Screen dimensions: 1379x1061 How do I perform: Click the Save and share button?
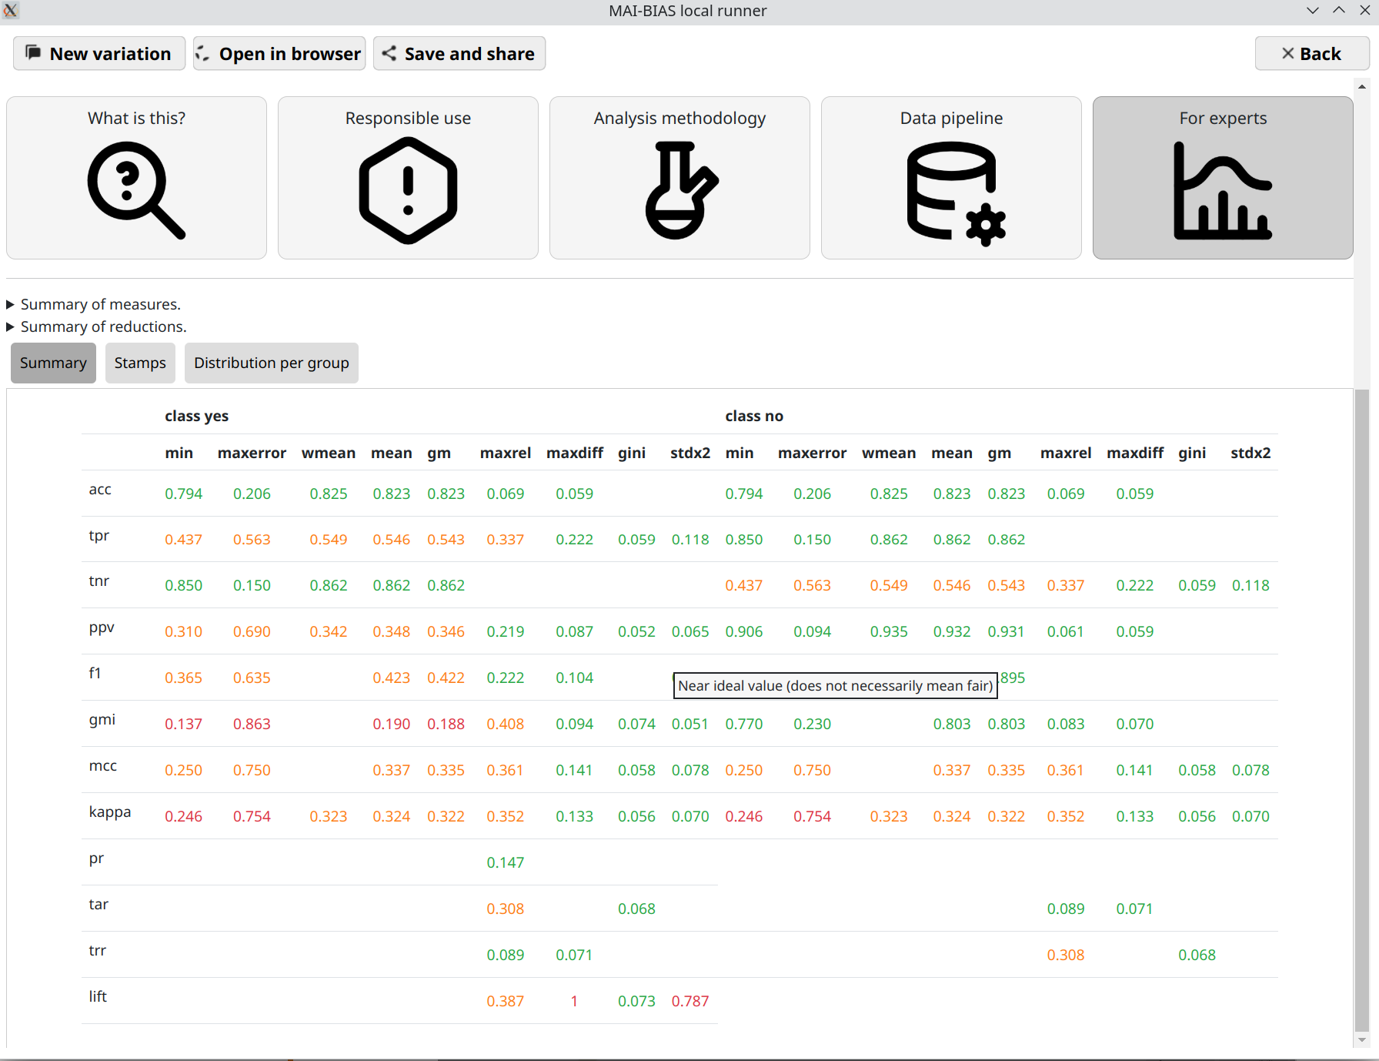pyautogui.click(x=459, y=53)
